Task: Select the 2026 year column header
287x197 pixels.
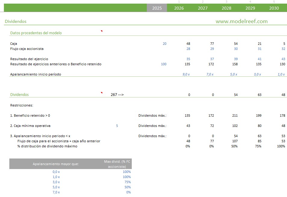Action: pyautogui.click(x=179, y=8)
